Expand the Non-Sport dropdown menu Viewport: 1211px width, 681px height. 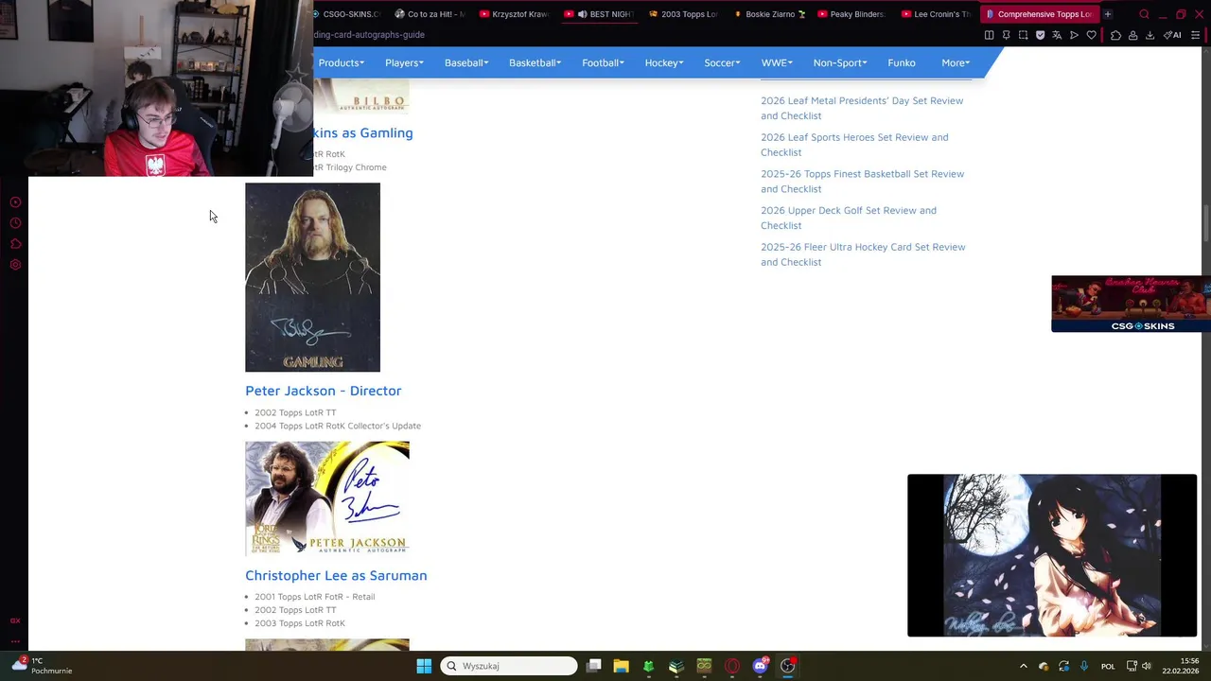[x=840, y=62]
